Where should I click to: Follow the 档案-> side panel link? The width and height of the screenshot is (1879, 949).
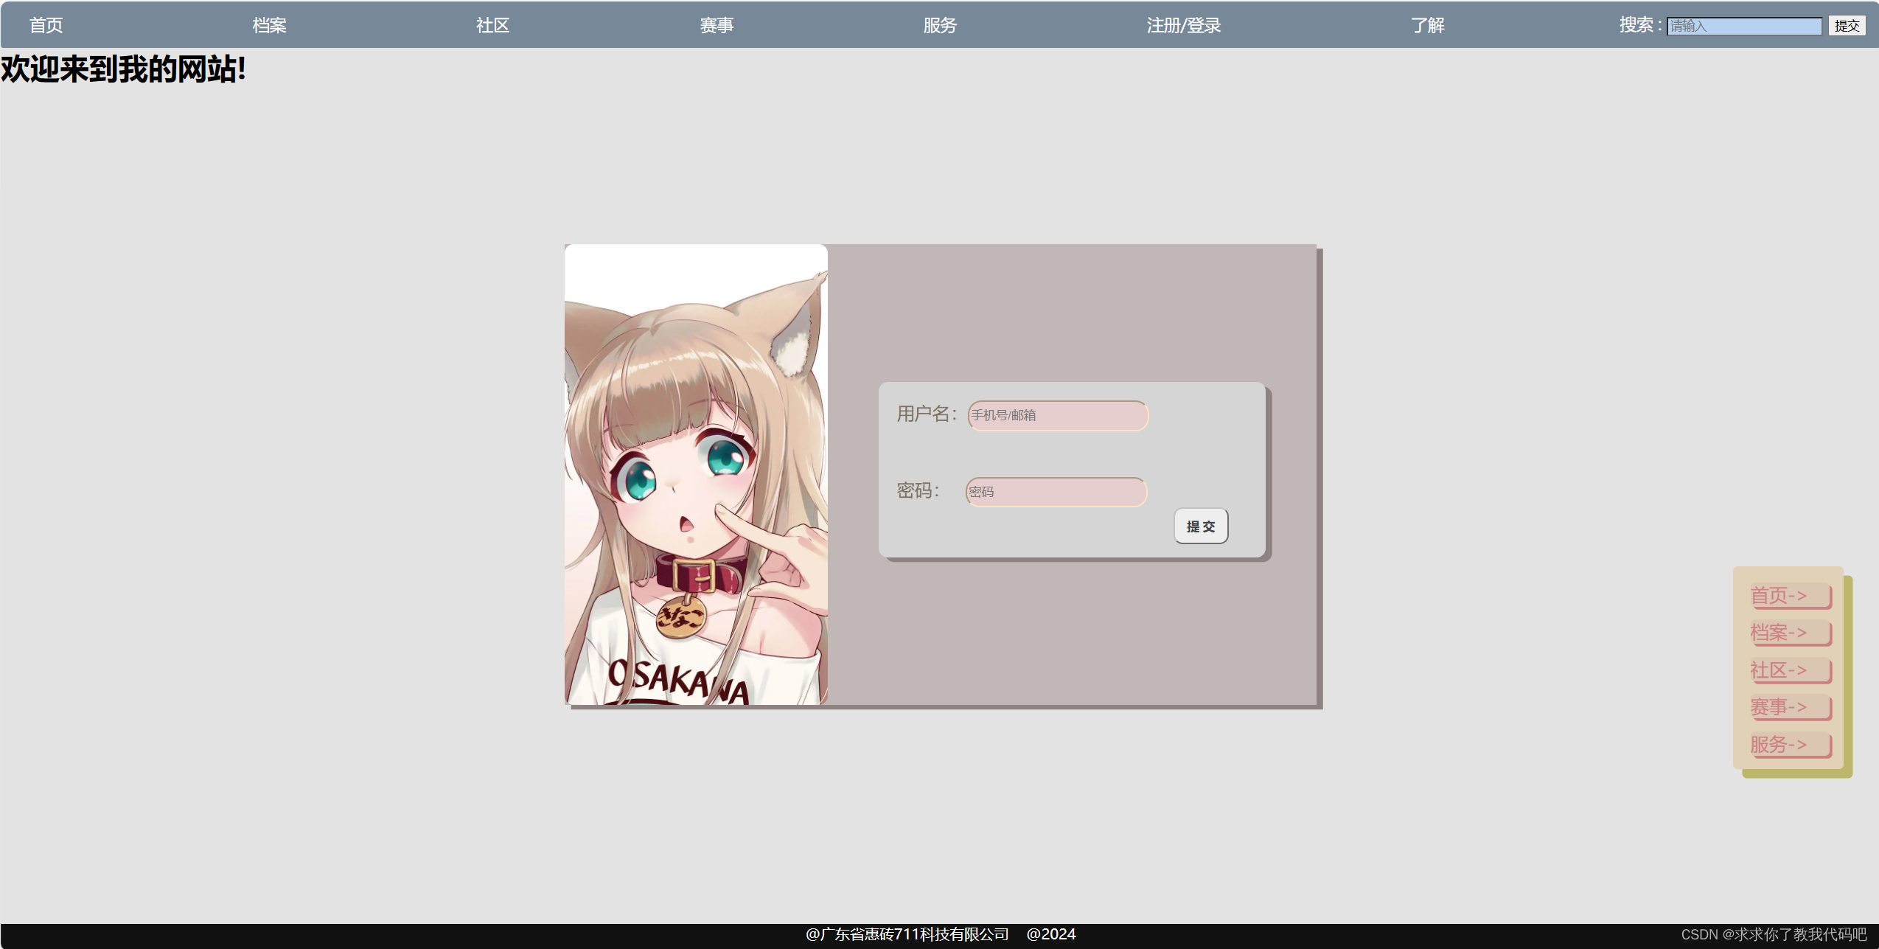(1778, 633)
